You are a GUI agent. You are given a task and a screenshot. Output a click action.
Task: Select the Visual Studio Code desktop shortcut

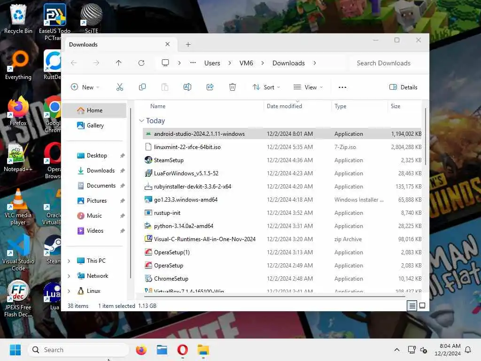[x=18, y=252]
